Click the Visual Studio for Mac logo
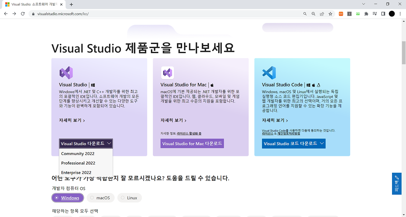 [167, 73]
